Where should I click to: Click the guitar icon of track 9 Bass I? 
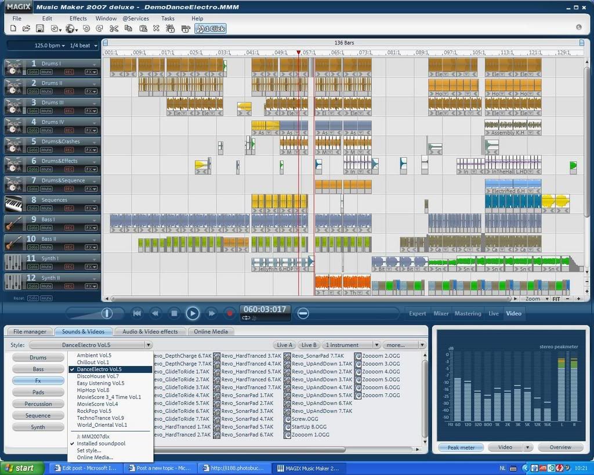click(14, 223)
